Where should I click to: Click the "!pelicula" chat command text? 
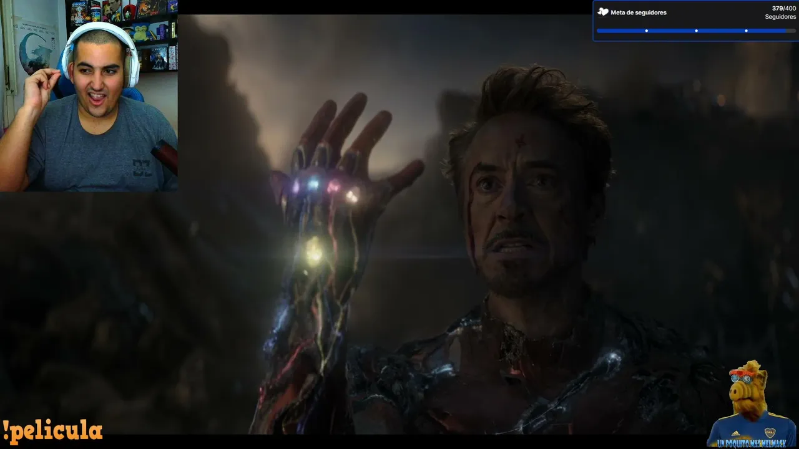click(x=52, y=431)
